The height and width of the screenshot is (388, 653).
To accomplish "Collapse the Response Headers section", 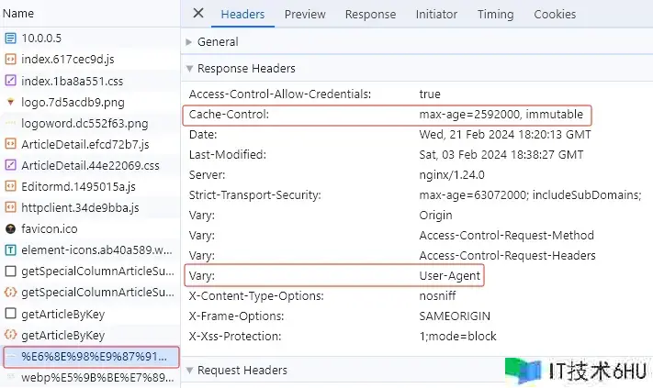I will click(x=189, y=68).
